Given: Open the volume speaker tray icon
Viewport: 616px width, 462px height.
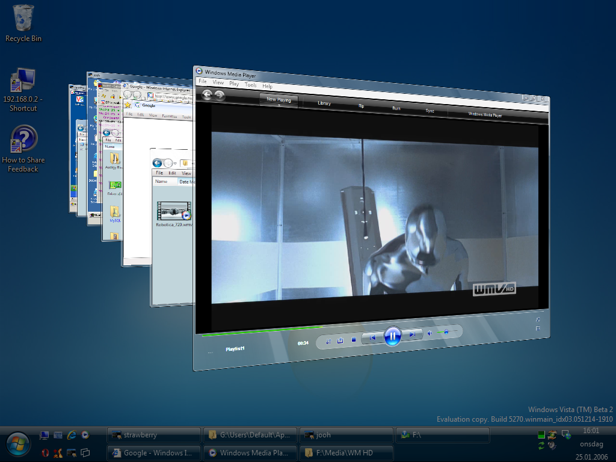Looking at the screenshot, I should [x=552, y=446].
